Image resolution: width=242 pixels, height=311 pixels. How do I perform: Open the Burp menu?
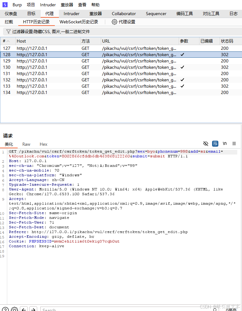pyautogui.click(x=17, y=5)
